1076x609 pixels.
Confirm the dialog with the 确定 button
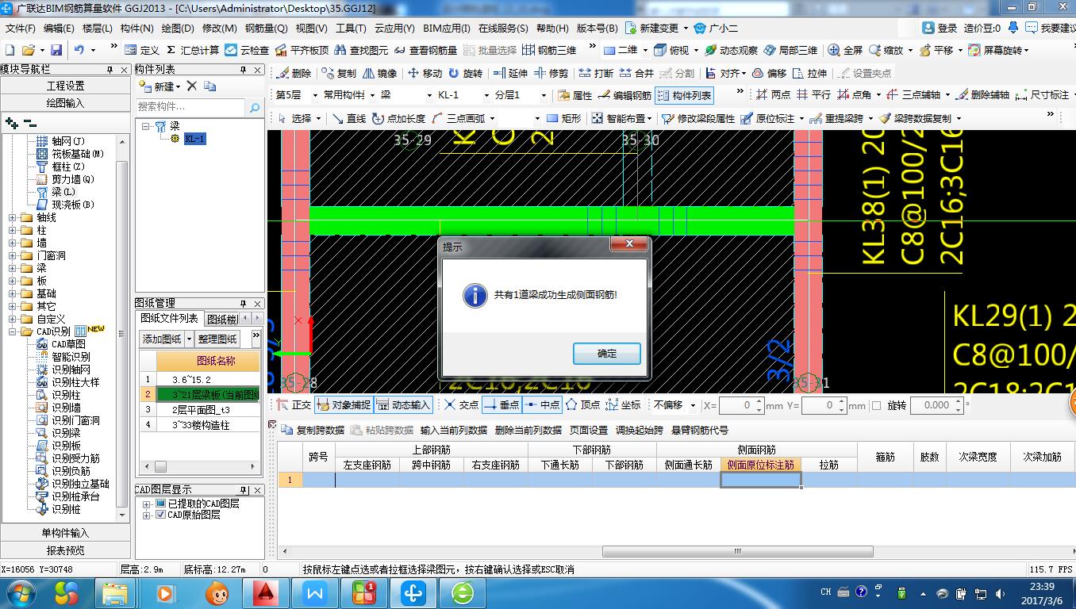(606, 354)
